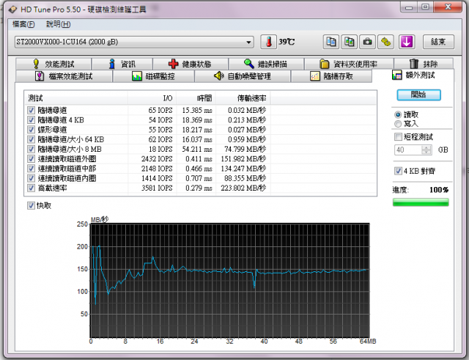Open the ST2000VX000 drive dropdown

(x=248, y=43)
